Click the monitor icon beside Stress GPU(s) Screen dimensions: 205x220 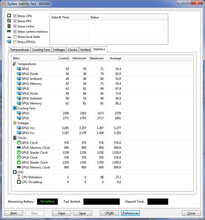[9, 42]
